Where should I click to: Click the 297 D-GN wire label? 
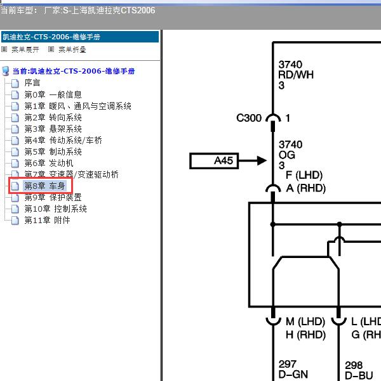point(293,370)
